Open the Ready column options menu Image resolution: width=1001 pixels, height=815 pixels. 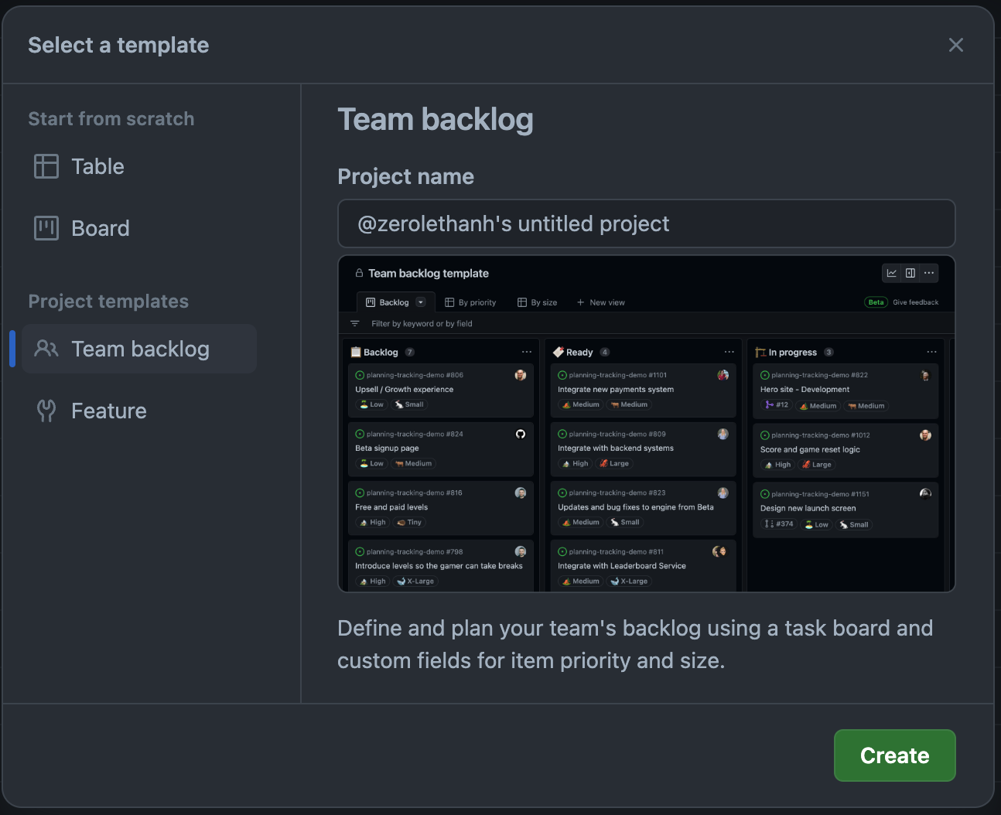pos(729,352)
